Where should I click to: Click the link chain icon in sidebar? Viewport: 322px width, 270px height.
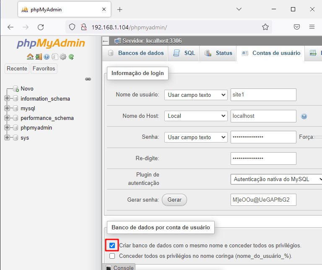[x=88, y=79]
